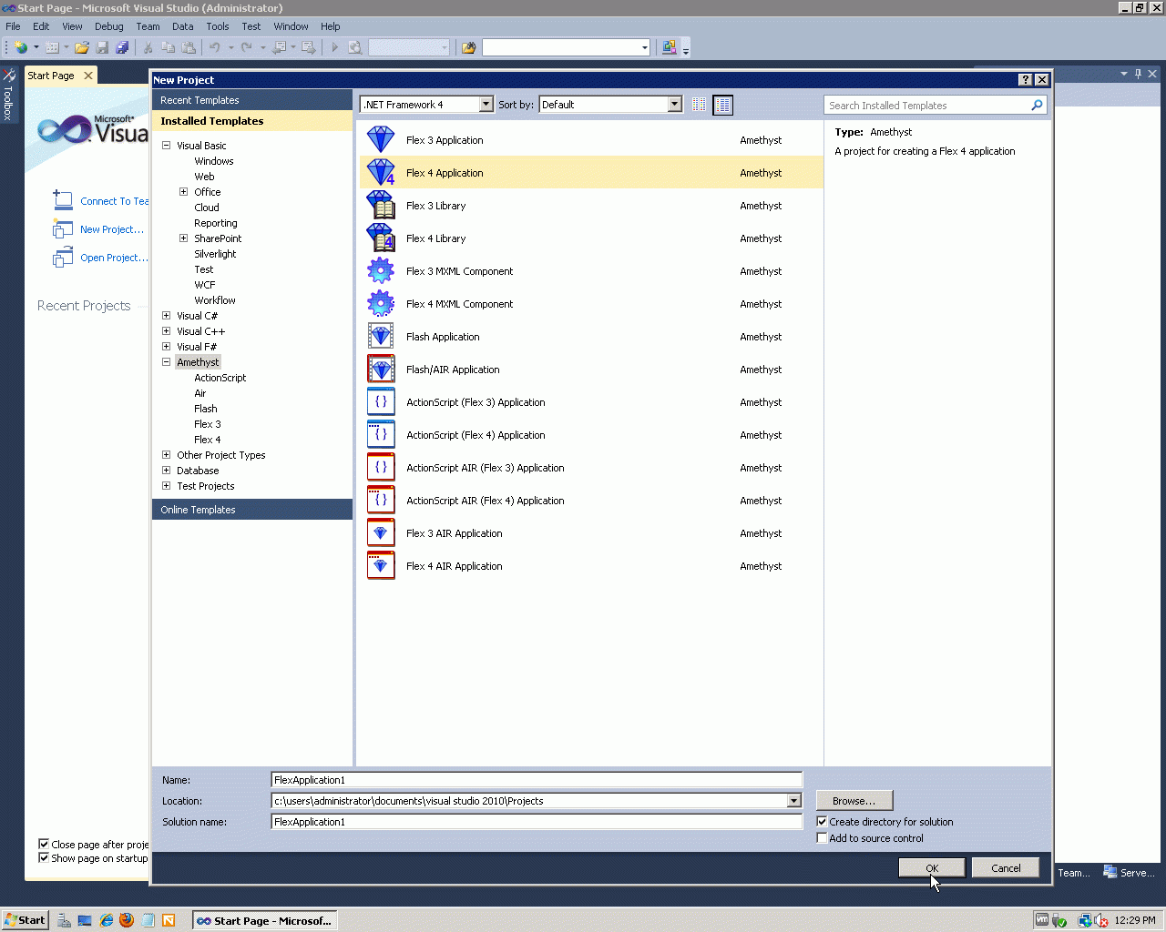The image size is (1166, 932).
Task: Expand the Office tree node
Action: (184, 192)
